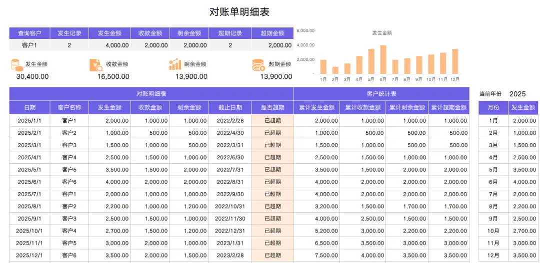Click the coin stack icon beside 发生金额
Viewport: 540px width, 263px height.
coord(16,65)
